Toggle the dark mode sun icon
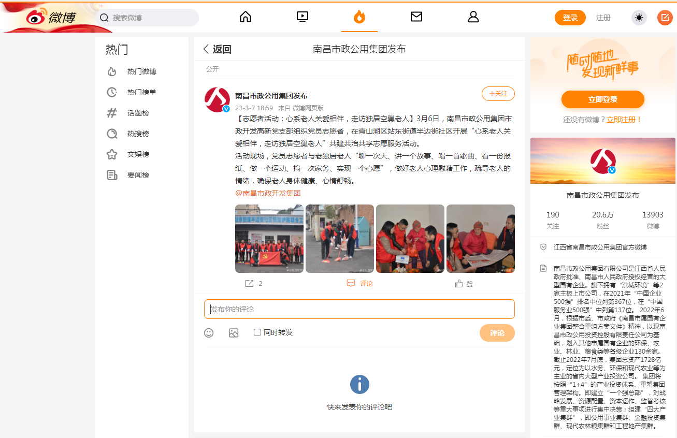Viewport: 677px width, 438px height. pos(639,18)
